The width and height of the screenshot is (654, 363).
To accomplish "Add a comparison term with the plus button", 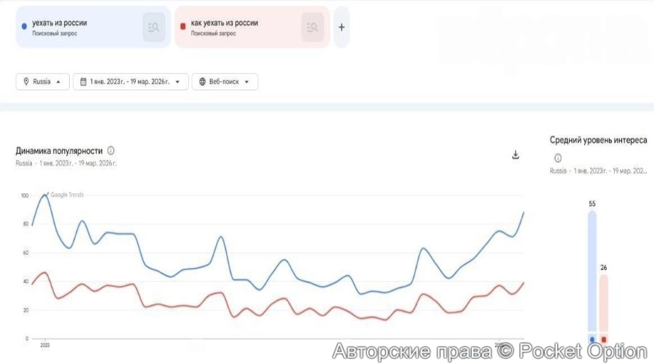I will click(x=342, y=28).
